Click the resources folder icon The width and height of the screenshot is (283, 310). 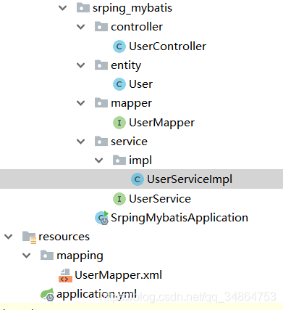click(29, 237)
